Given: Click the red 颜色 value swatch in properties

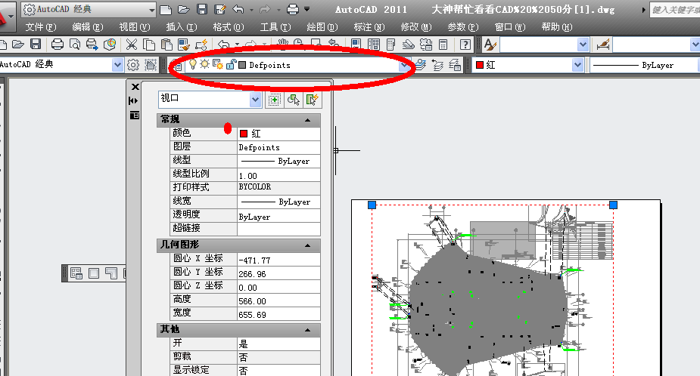Looking at the screenshot, I should pos(244,133).
